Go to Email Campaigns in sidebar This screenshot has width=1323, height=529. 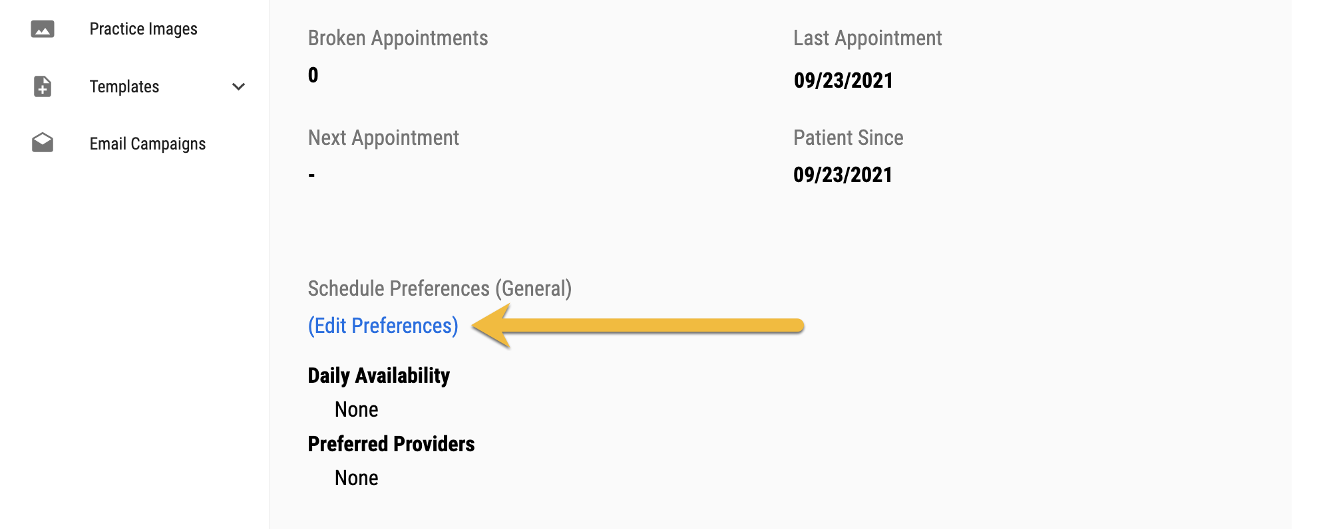[147, 144]
